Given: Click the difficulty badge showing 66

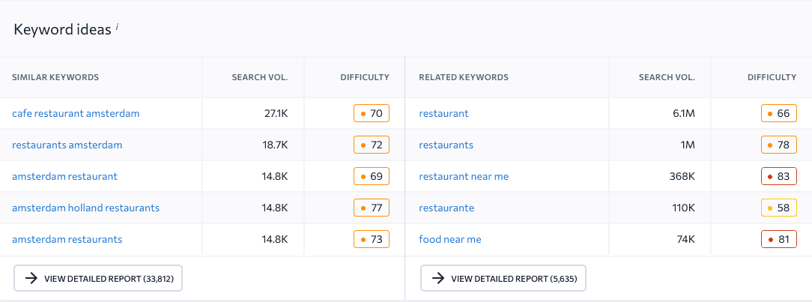Looking at the screenshot, I should click(x=778, y=114).
